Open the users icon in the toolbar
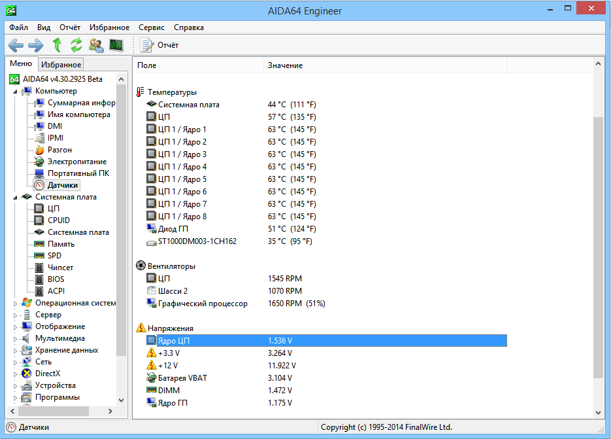The height and width of the screenshot is (439, 611). click(x=96, y=45)
